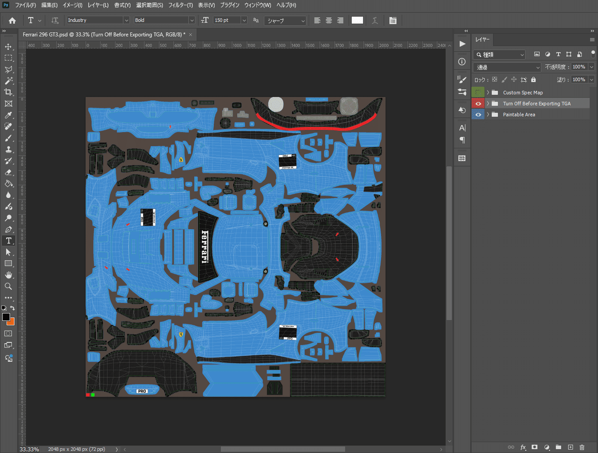Open the Character panel icon
This screenshot has width=598, height=453.
[462, 128]
